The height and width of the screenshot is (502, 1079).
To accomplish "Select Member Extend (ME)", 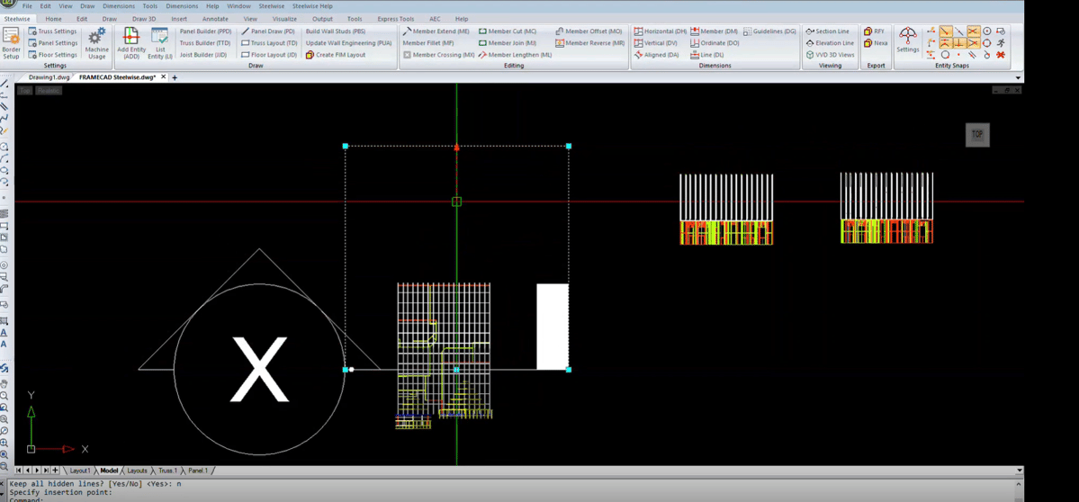I will (x=436, y=31).
